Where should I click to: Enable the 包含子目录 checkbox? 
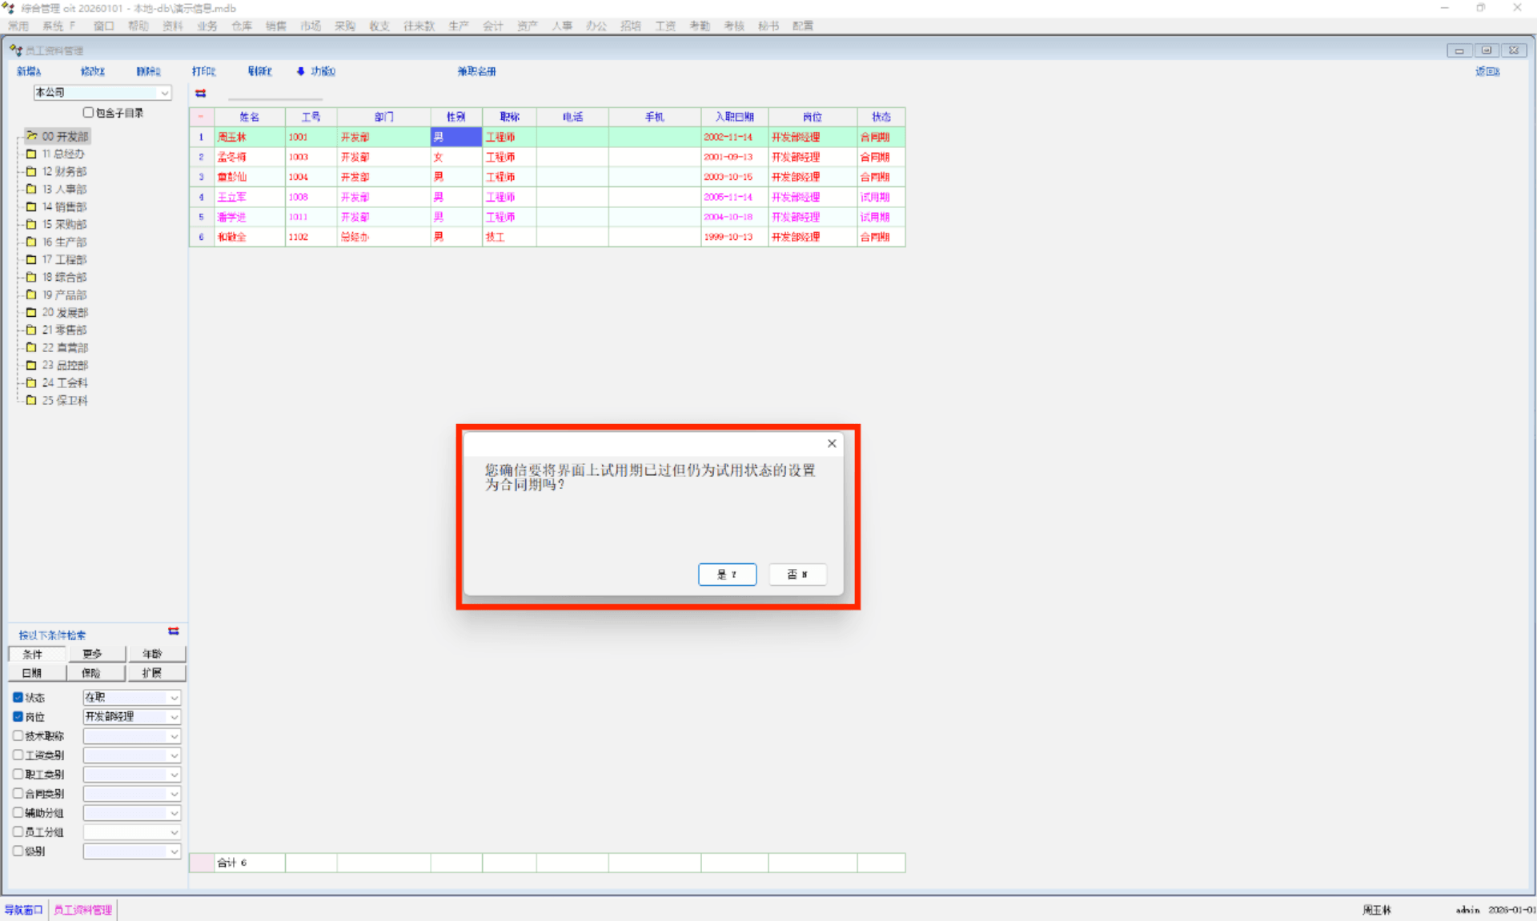pos(89,113)
